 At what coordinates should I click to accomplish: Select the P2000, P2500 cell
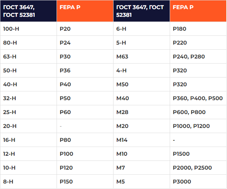tap(192, 168)
